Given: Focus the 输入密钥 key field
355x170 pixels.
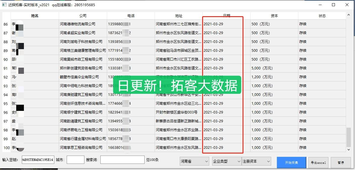Looking at the screenshot, I should tap(38, 160).
